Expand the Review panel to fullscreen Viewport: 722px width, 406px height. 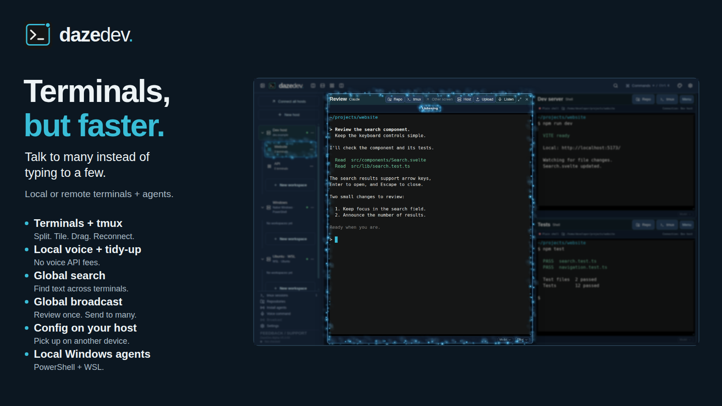520,99
